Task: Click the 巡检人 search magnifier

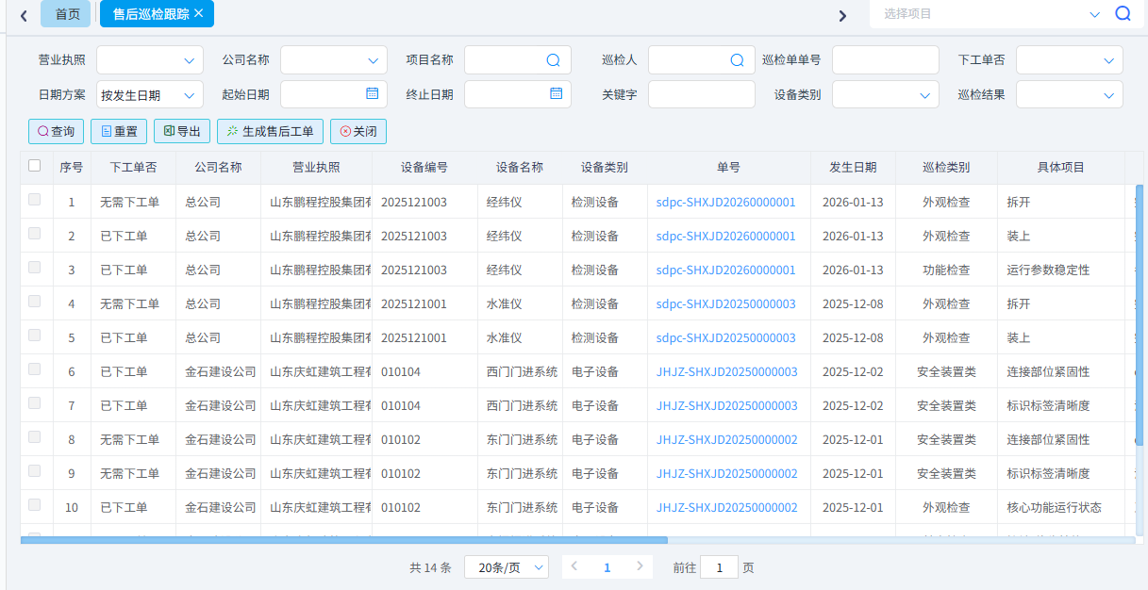Action: [x=739, y=59]
